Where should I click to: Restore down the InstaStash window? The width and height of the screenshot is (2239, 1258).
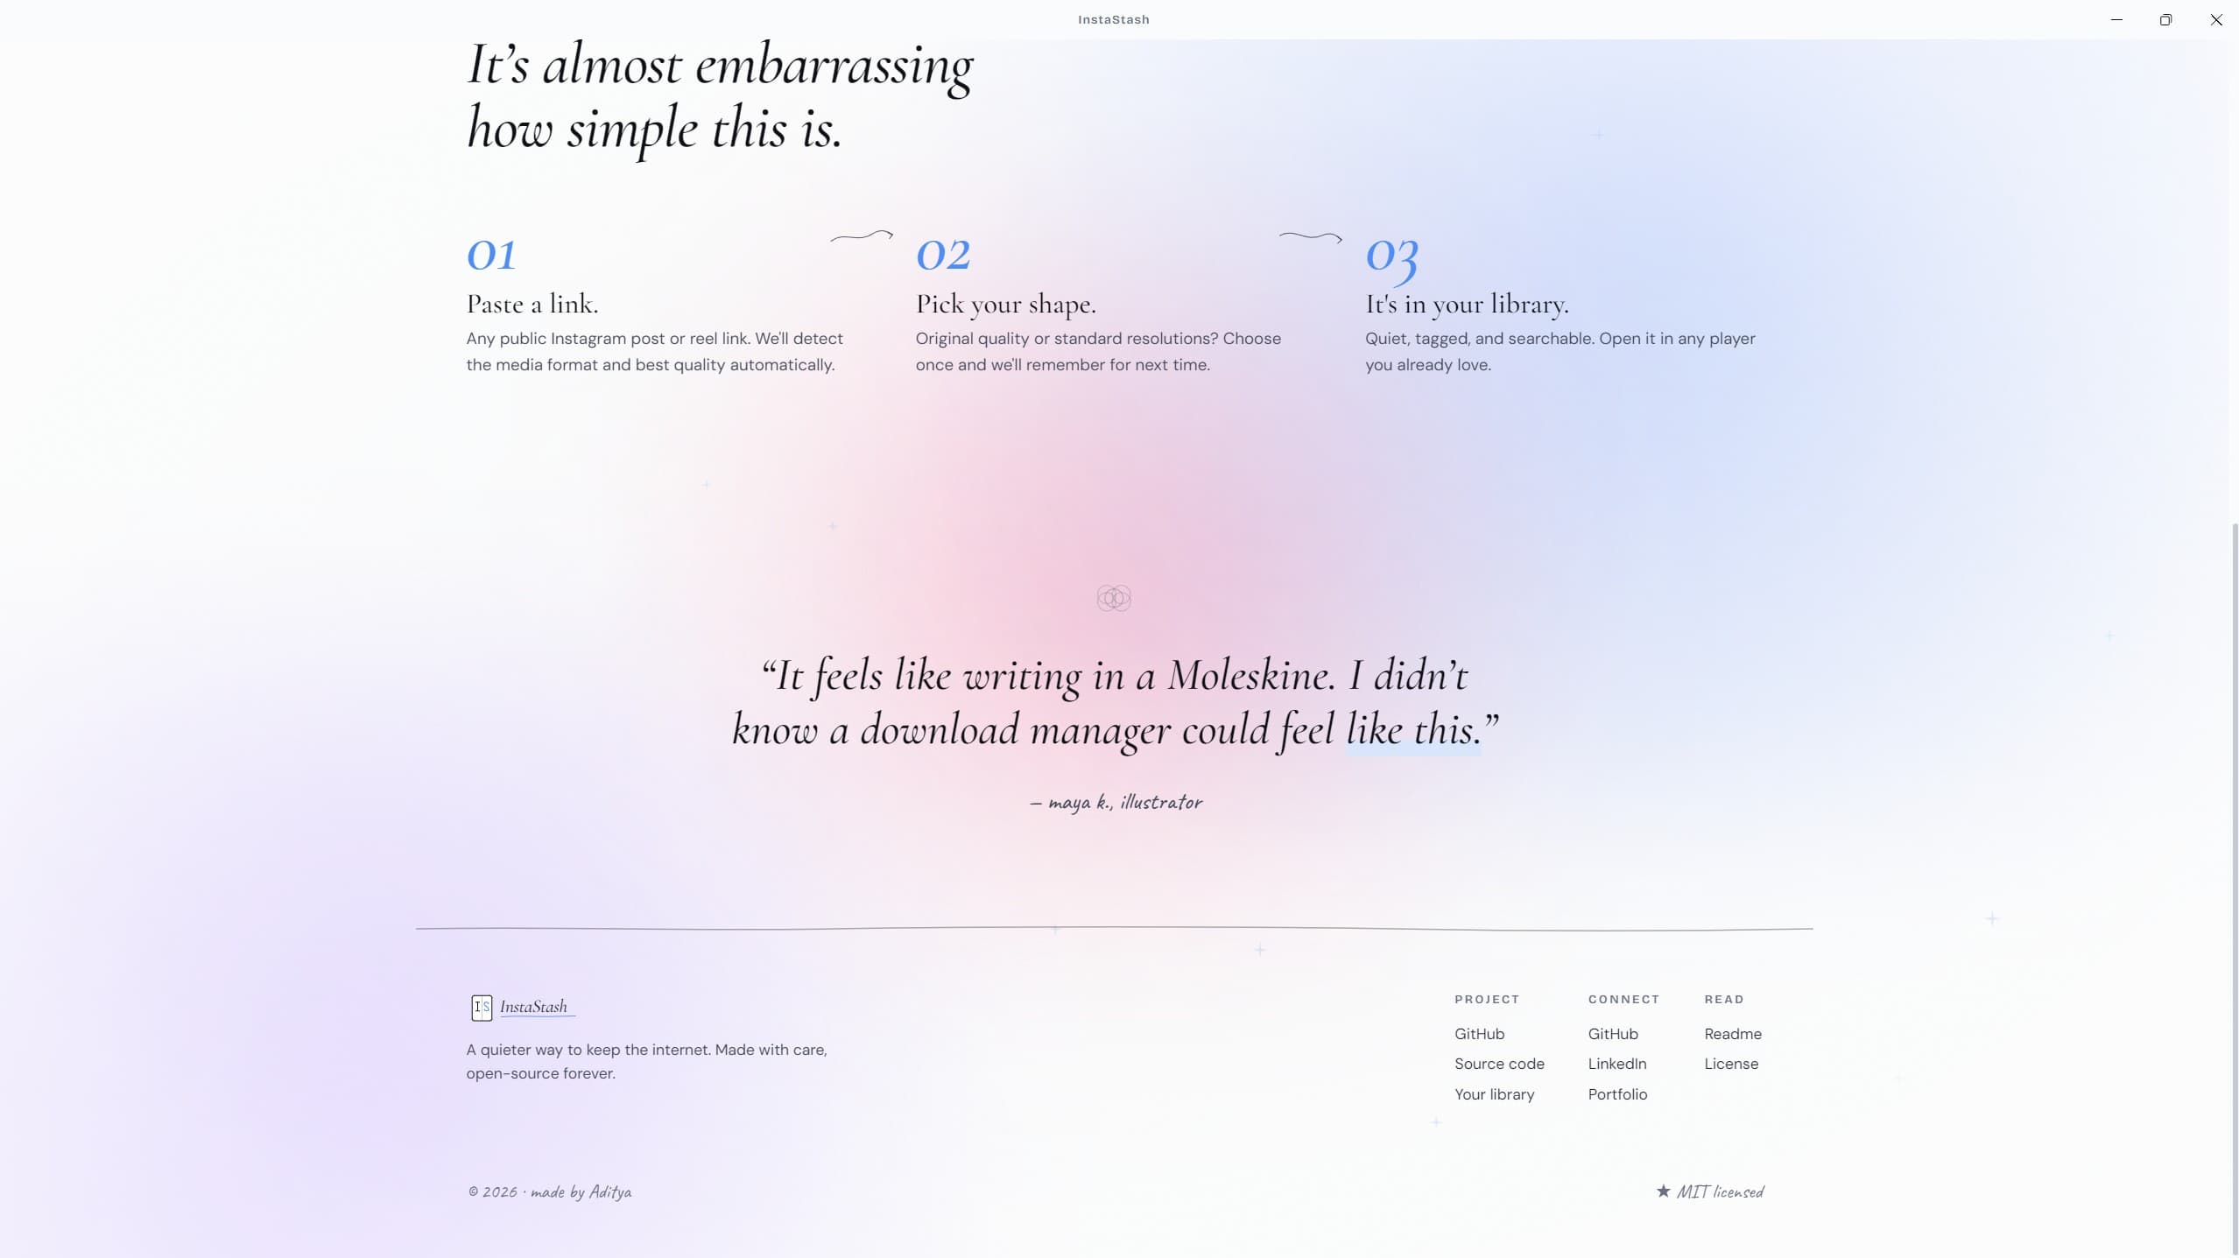coord(2165,19)
